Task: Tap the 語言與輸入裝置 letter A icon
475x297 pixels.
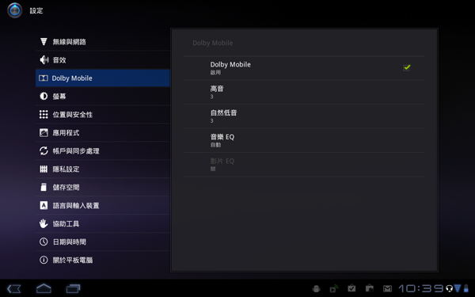Action: pos(44,205)
